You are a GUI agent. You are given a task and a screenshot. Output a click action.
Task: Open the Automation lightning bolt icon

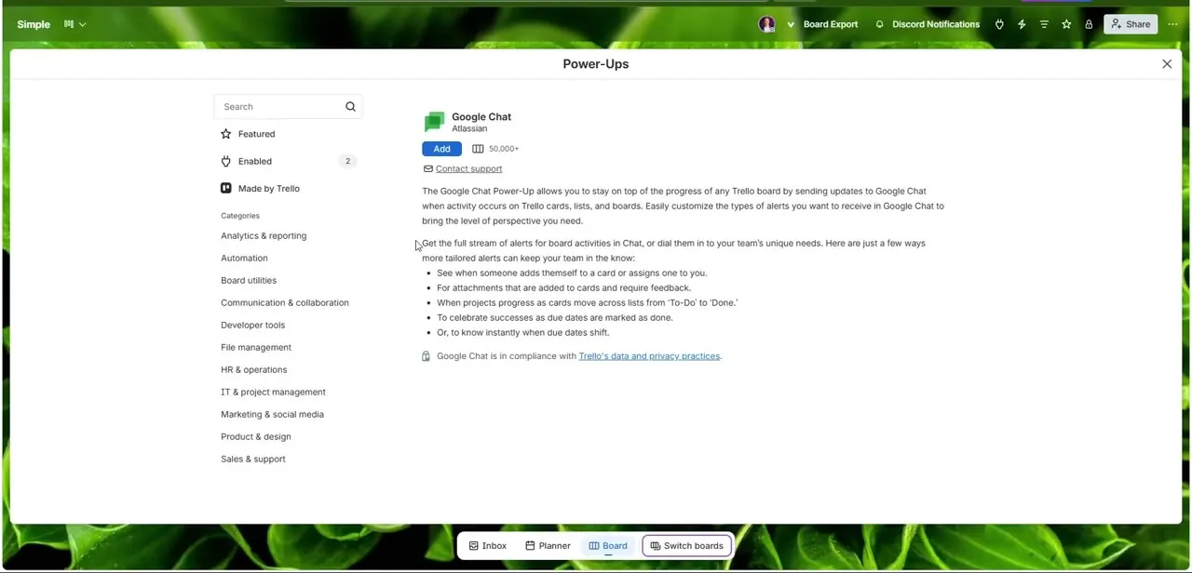pos(1022,24)
